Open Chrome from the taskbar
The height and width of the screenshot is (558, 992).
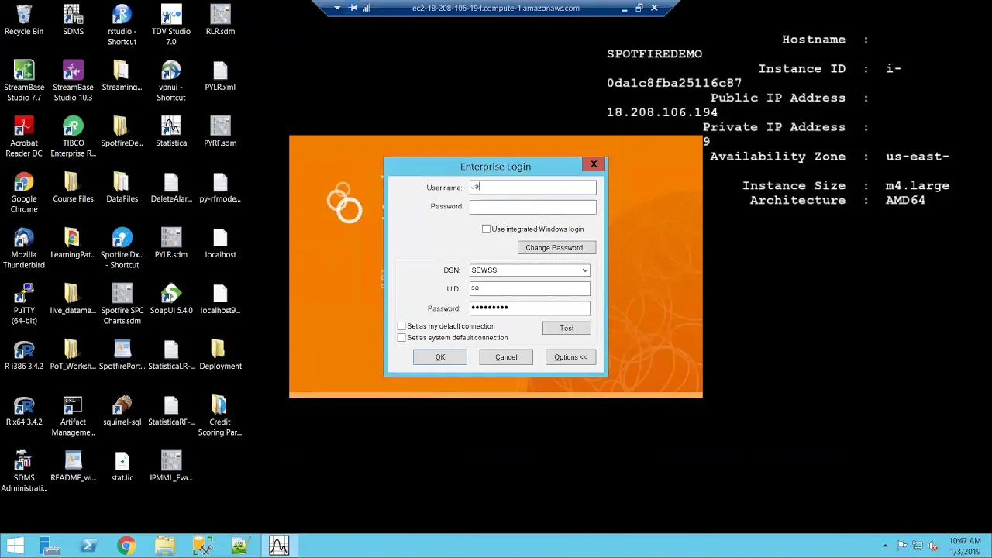(126, 546)
